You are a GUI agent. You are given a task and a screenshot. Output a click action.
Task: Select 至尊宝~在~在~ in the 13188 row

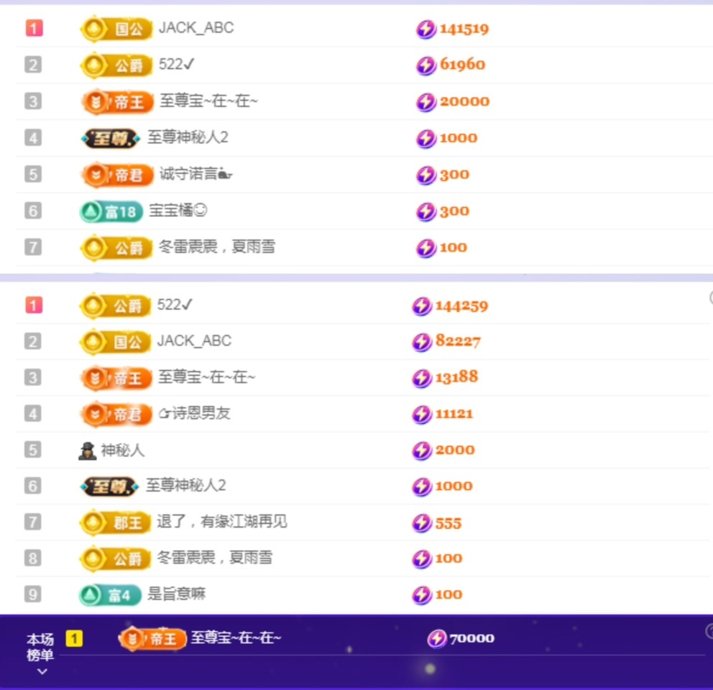coord(207,377)
